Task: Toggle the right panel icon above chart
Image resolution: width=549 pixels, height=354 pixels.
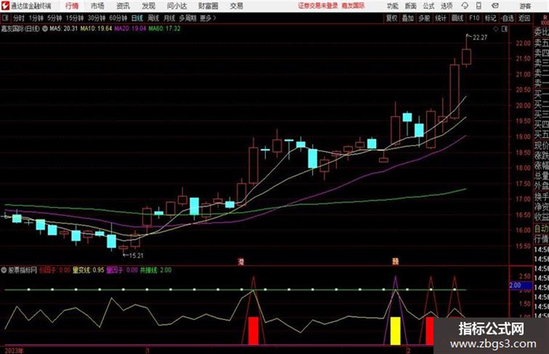Action: [x=505, y=29]
